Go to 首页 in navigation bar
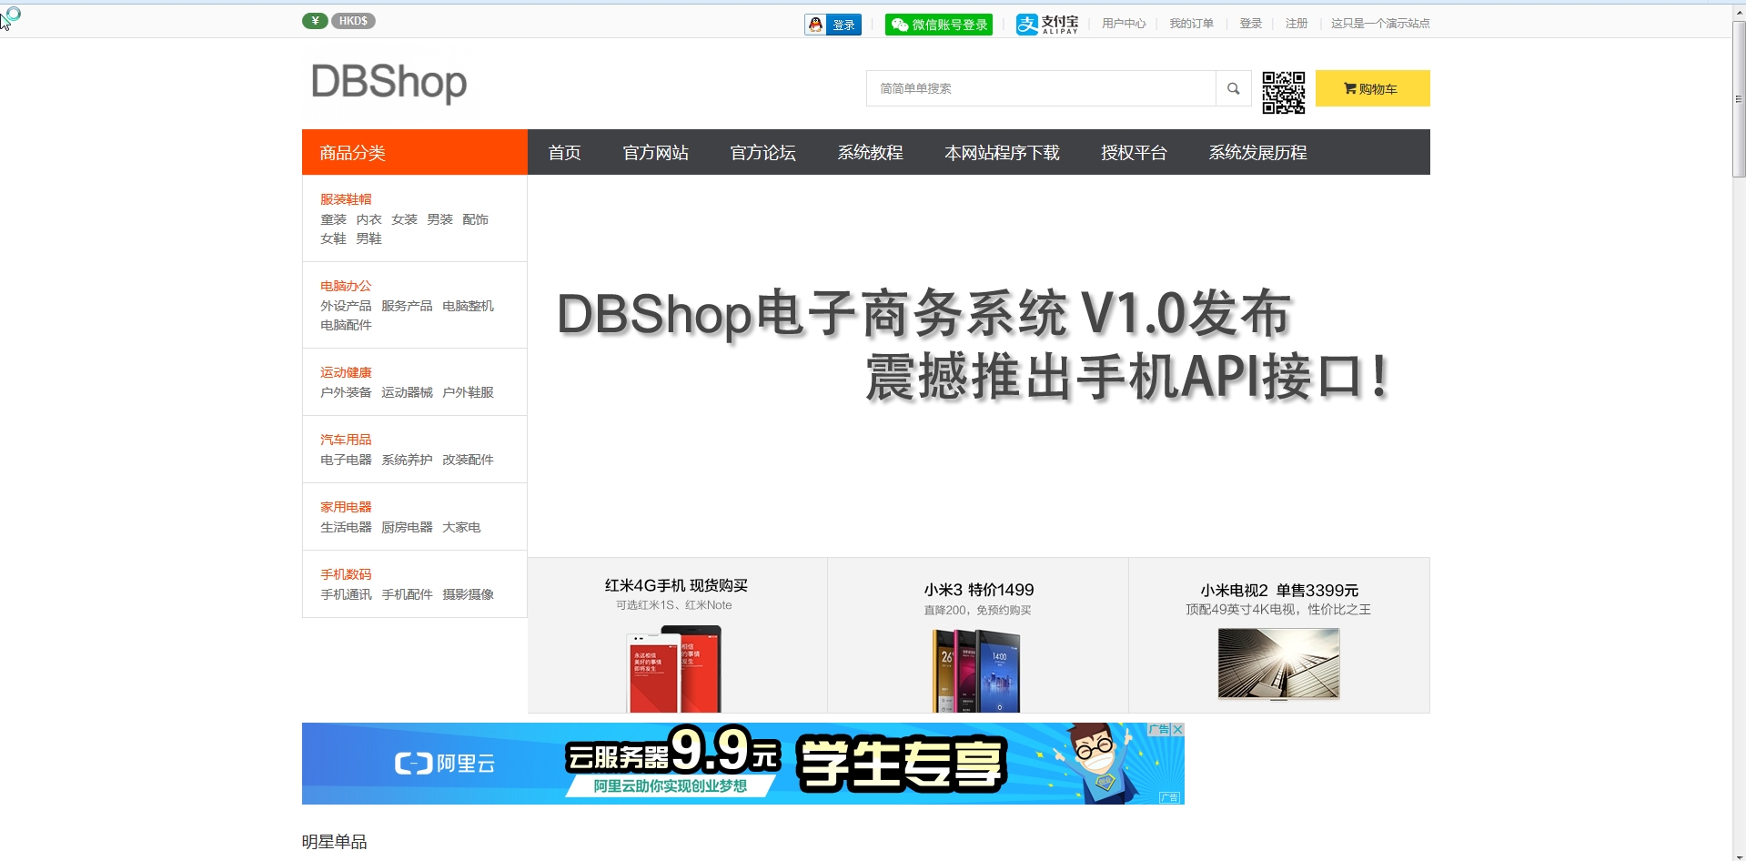 (564, 152)
